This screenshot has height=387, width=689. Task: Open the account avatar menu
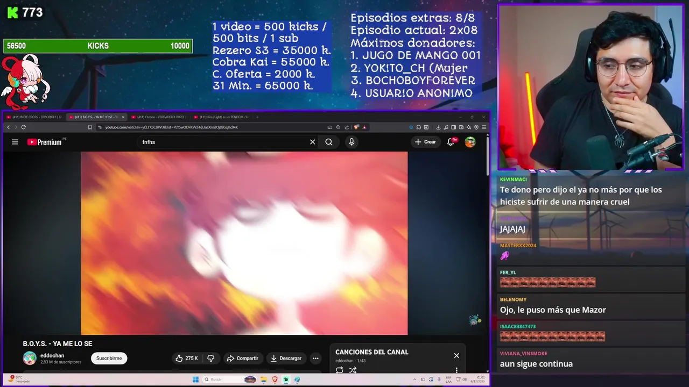click(470, 142)
